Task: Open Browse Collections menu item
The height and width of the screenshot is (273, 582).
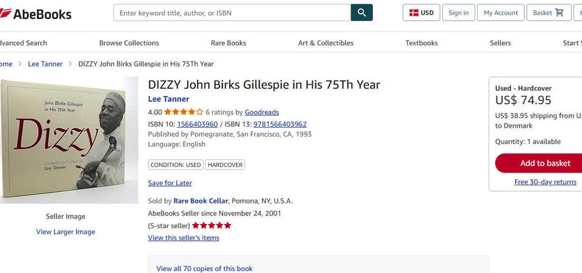Action: click(x=129, y=43)
